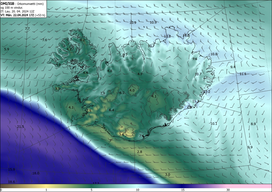Select the 11.0 value in the north
The height and width of the screenshot is (192, 272).
click(x=186, y=35)
